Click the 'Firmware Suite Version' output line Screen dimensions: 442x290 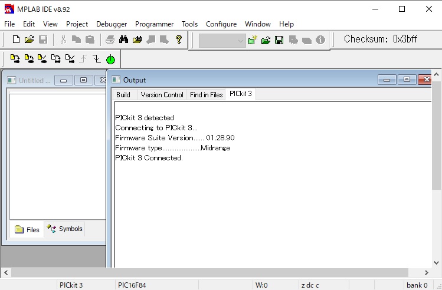[175, 138]
